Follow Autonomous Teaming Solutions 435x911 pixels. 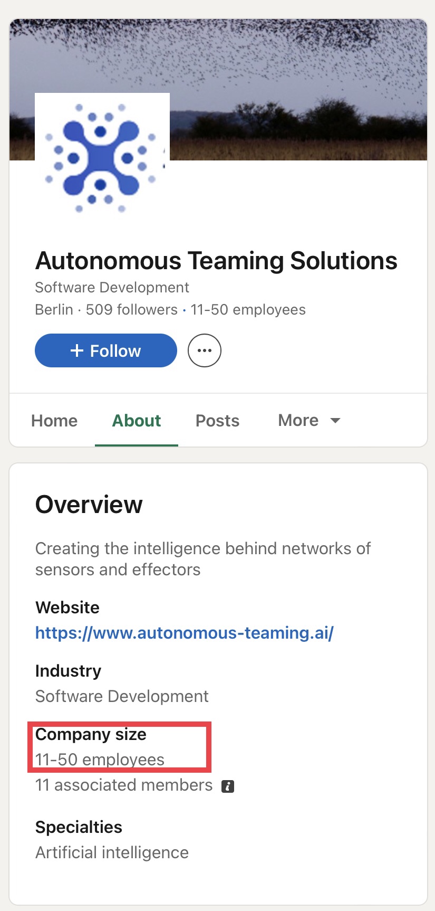(105, 350)
